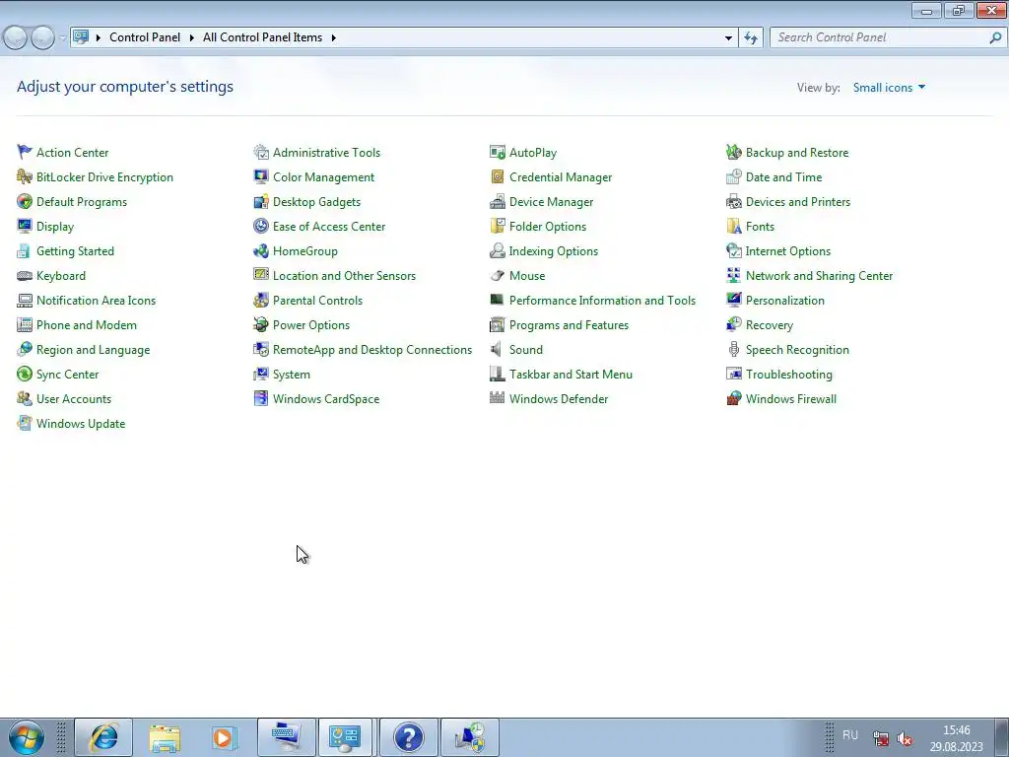Open the Windows Defender icon
This screenshot has width=1009, height=757.
[x=498, y=398]
